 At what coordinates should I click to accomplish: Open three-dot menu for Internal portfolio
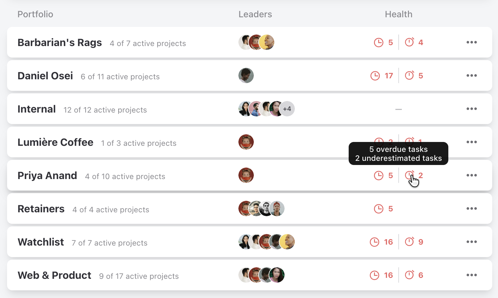[x=471, y=109]
